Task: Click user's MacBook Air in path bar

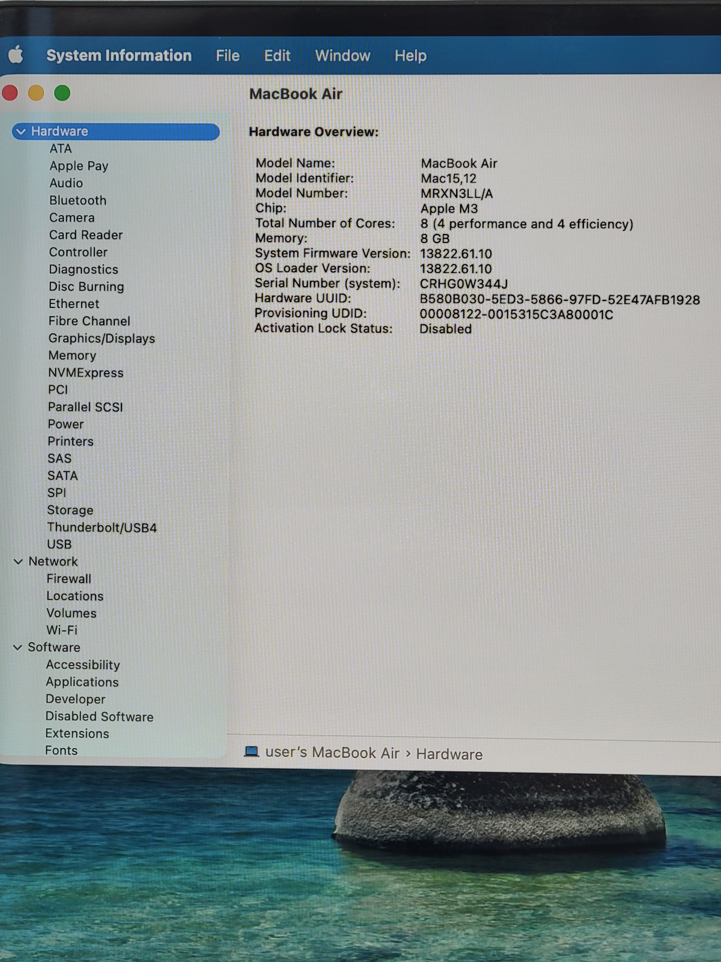Action: 332,753
